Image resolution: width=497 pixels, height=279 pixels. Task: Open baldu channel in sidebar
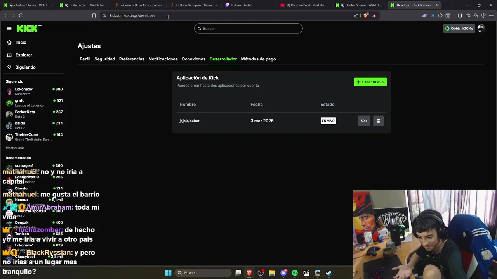pos(34,126)
